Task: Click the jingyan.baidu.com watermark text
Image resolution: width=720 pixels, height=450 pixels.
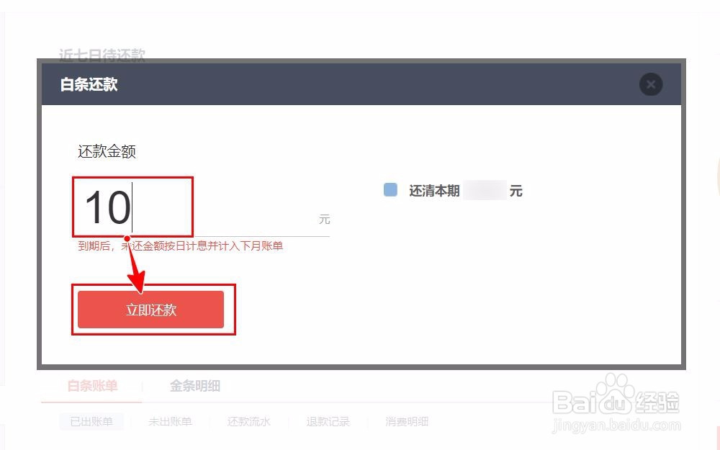Action: [617, 426]
